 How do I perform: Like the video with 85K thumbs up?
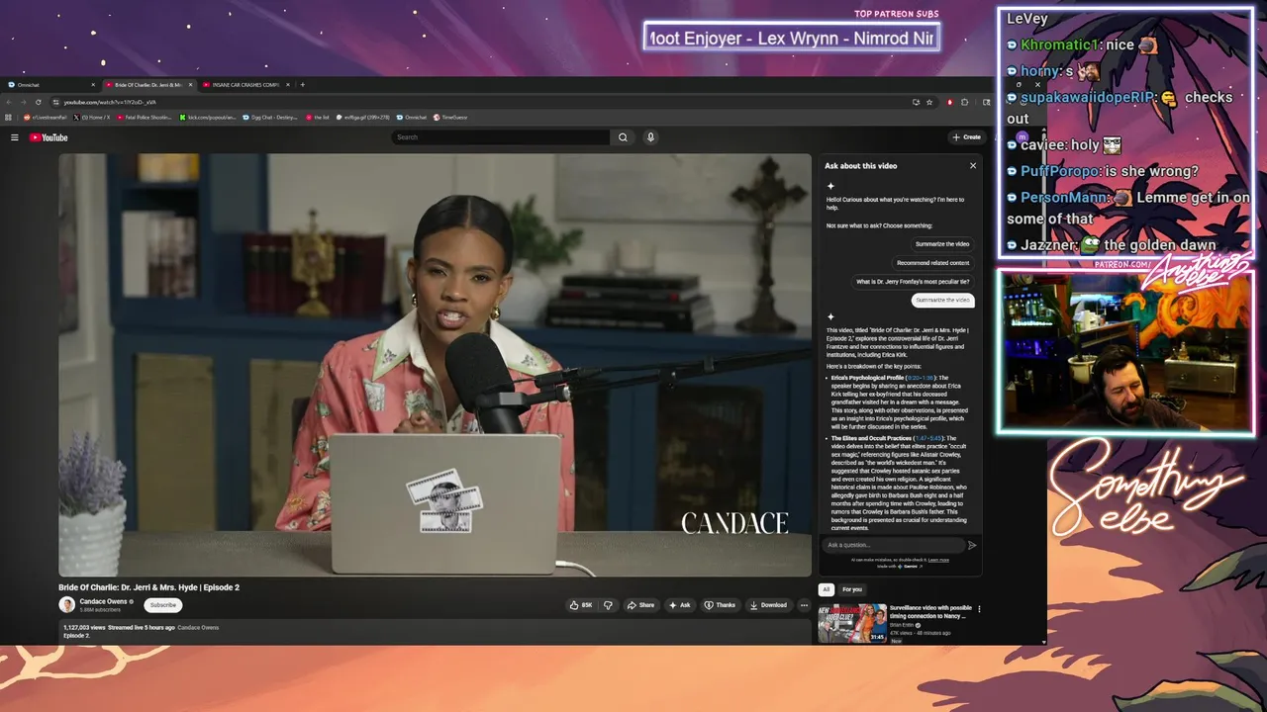coord(581,605)
